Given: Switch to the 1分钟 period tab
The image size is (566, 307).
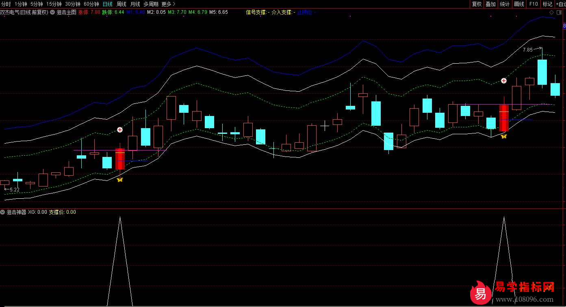Looking at the screenshot, I should 20,4.
